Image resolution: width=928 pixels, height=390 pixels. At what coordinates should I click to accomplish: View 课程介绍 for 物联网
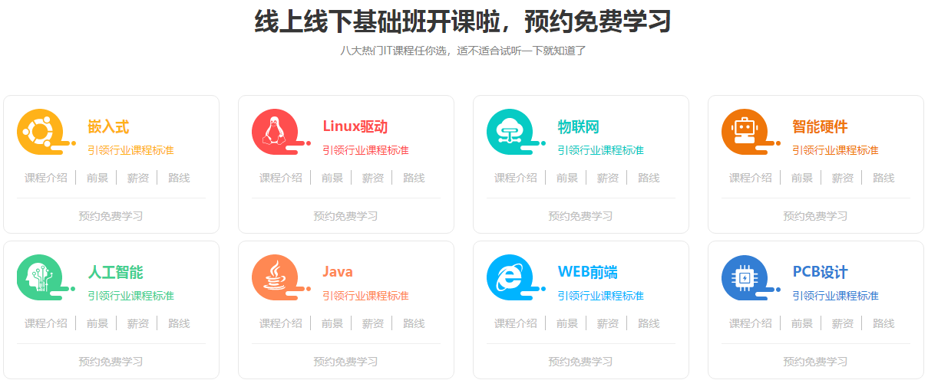(x=516, y=178)
